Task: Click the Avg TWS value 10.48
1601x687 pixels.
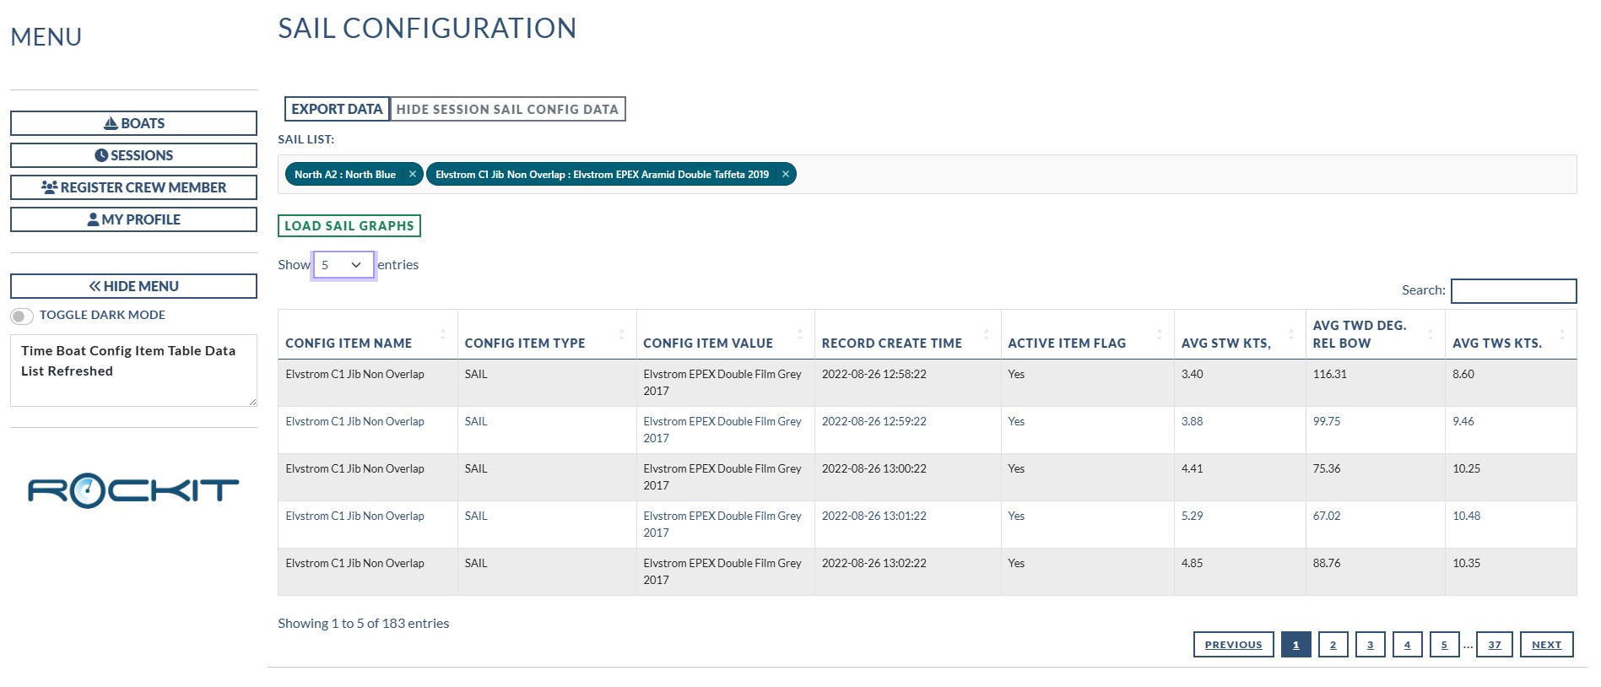Action: pos(1466,516)
